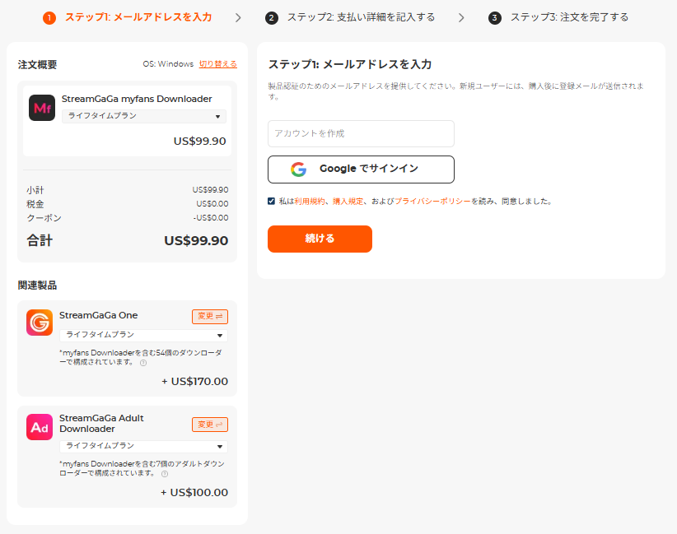
Task: Click the step 3 number badge
Action: (495, 18)
